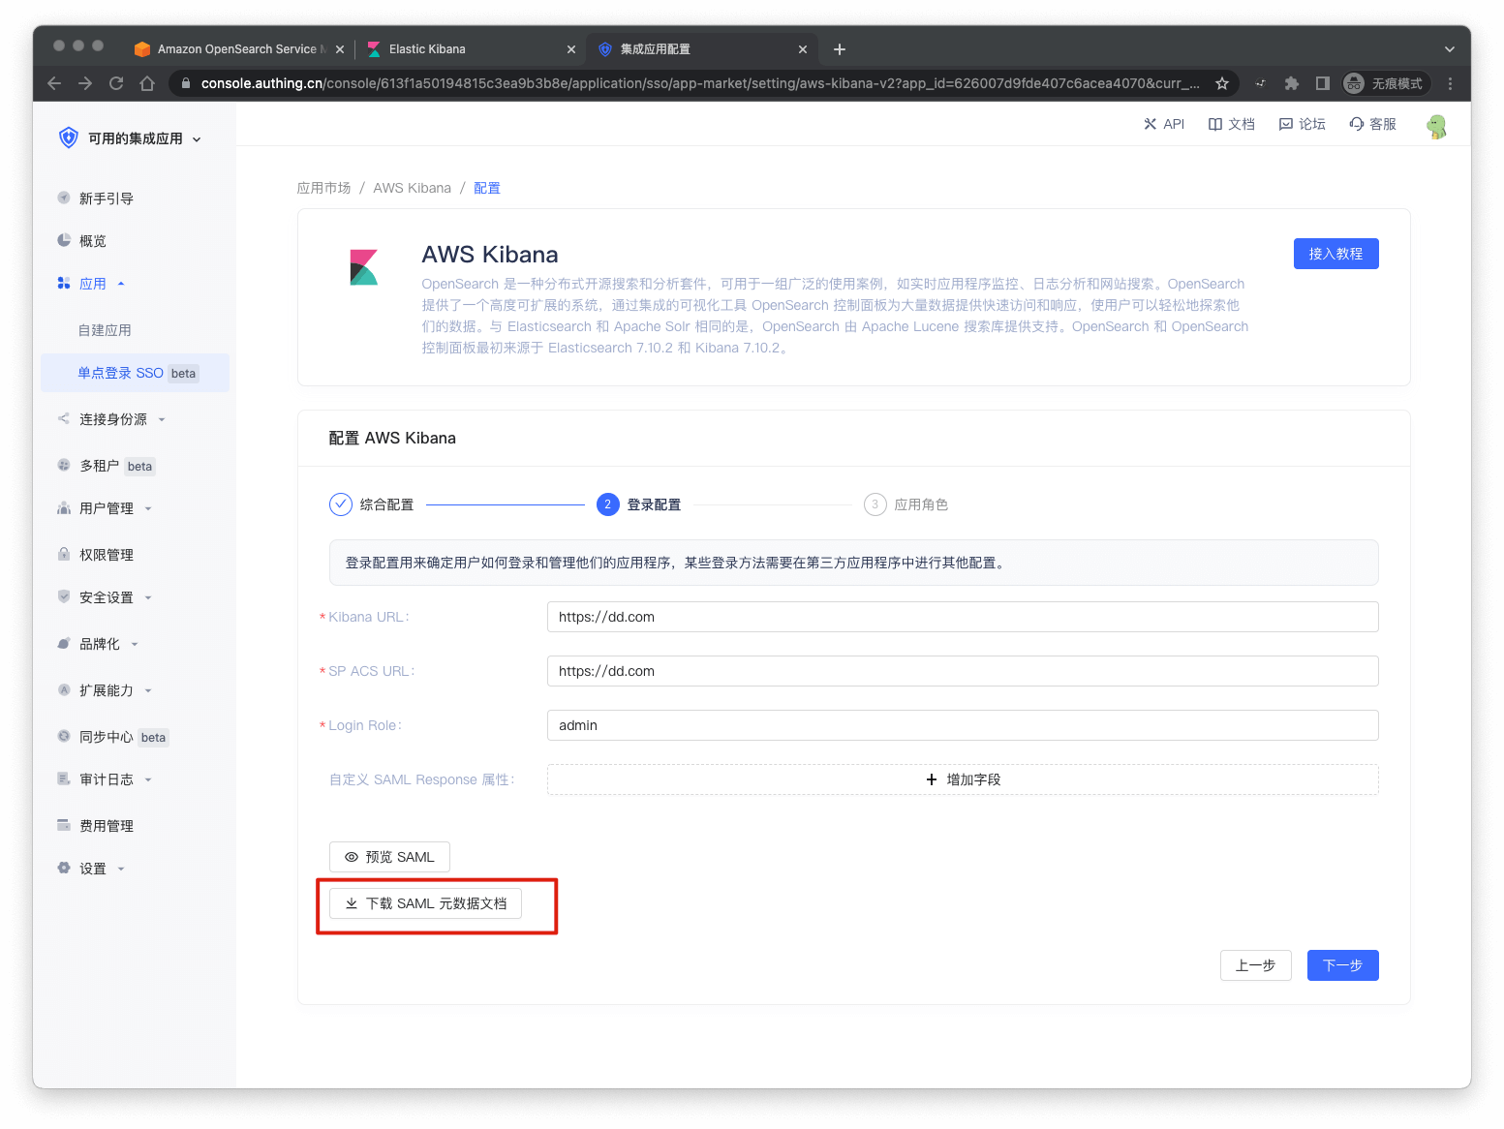Screen dimensions: 1504x1129
Task: Expand the 可用的集成应用 dropdown
Action: (x=135, y=138)
